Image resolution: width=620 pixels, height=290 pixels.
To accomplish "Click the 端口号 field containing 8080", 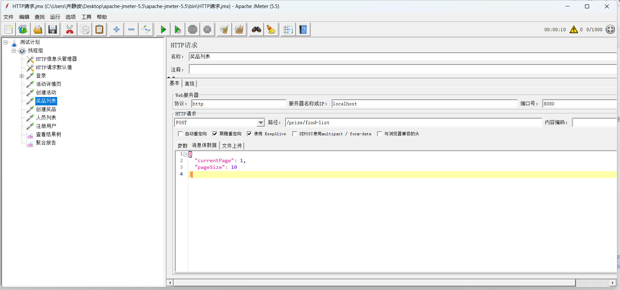I will click(579, 104).
